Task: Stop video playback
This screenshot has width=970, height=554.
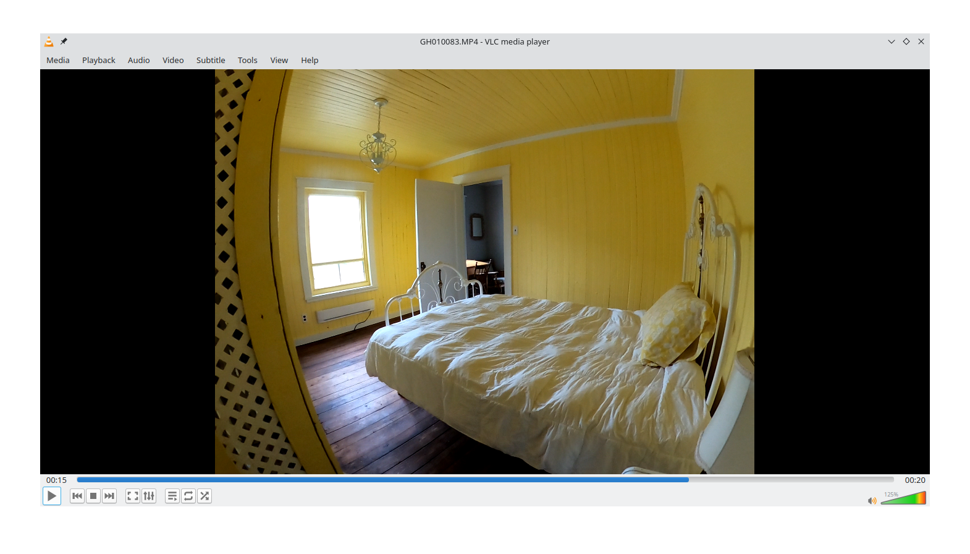Action: point(93,496)
